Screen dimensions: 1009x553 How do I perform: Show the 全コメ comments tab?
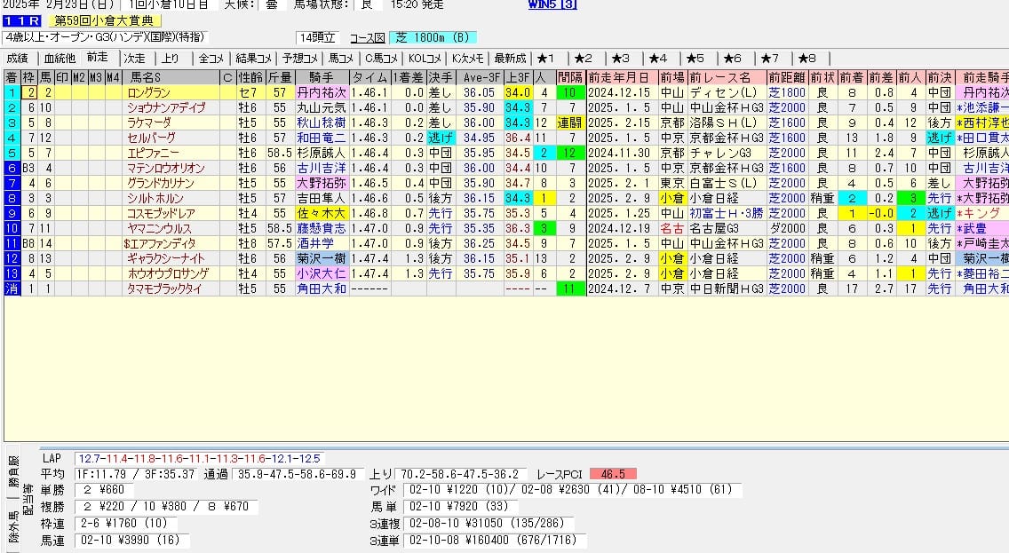(x=211, y=59)
